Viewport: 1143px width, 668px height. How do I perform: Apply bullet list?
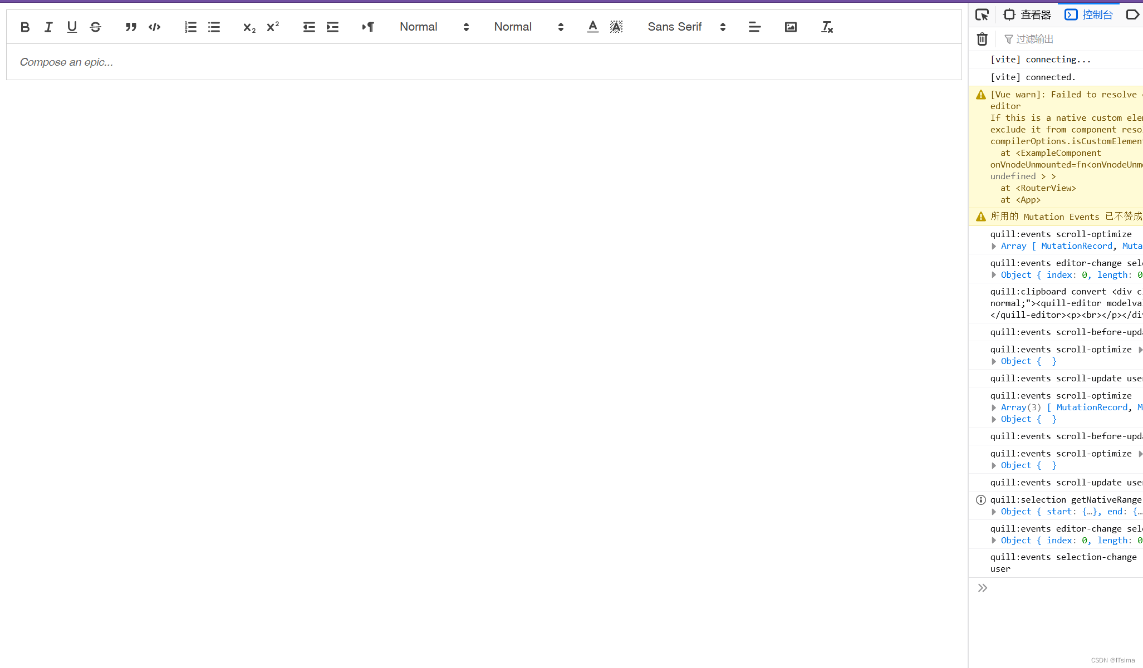click(214, 27)
